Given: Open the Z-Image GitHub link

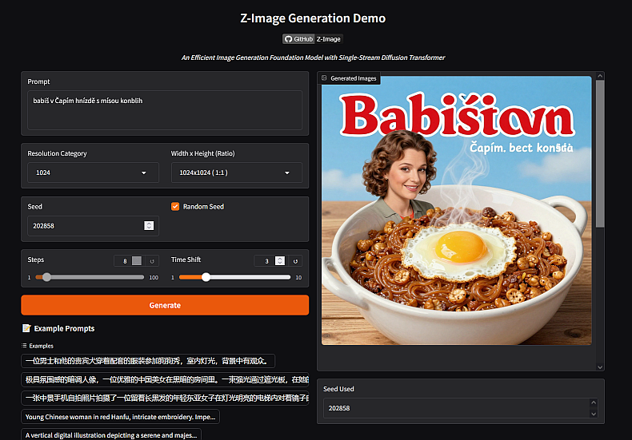Looking at the screenshot, I should [328, 38].
